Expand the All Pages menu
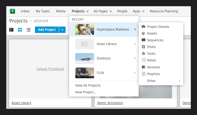This screenshot has height=115, width=197. point(103,11)
